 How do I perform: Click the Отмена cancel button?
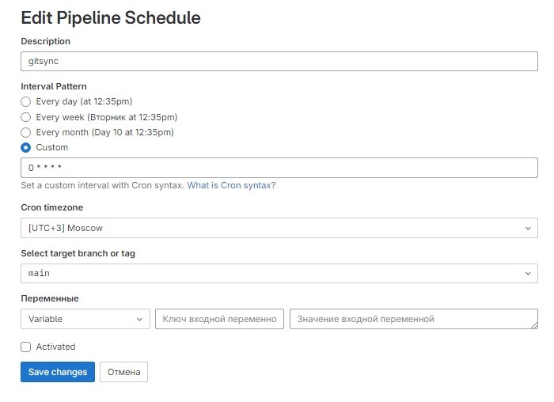pos(123,372)
